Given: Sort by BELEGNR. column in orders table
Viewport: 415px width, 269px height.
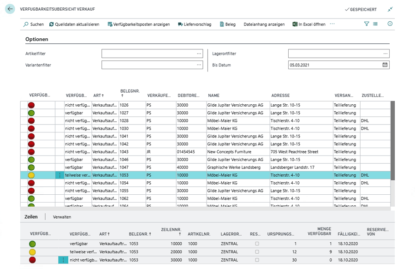Looking at the screenshot, I should click(130, 93).
